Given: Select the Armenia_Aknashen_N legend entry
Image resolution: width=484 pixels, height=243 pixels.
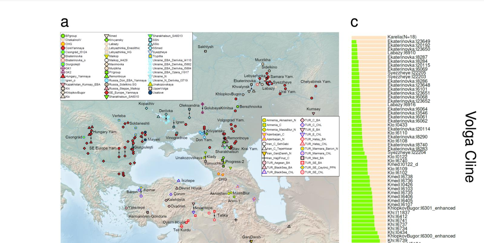Looking at the screenshot, I should (x=279, y=120).
